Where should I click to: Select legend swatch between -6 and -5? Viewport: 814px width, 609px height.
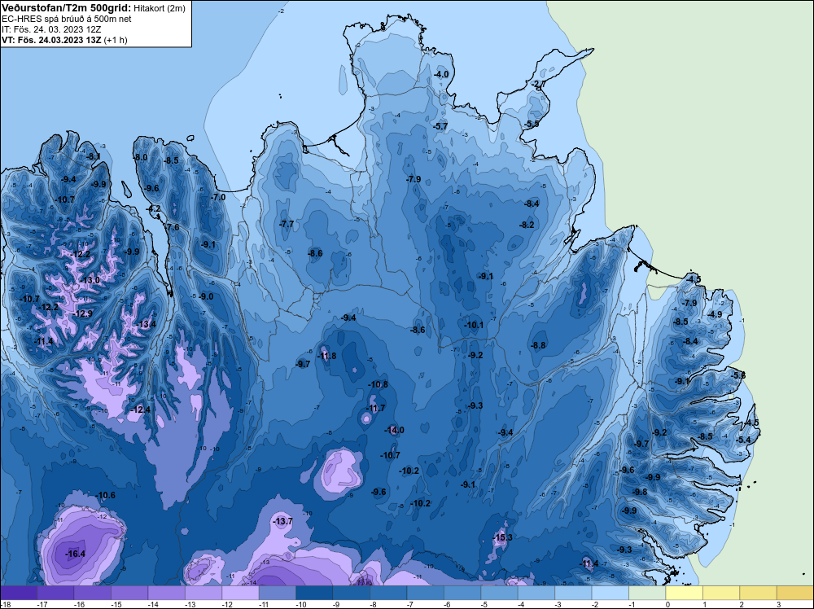[462, 593]
